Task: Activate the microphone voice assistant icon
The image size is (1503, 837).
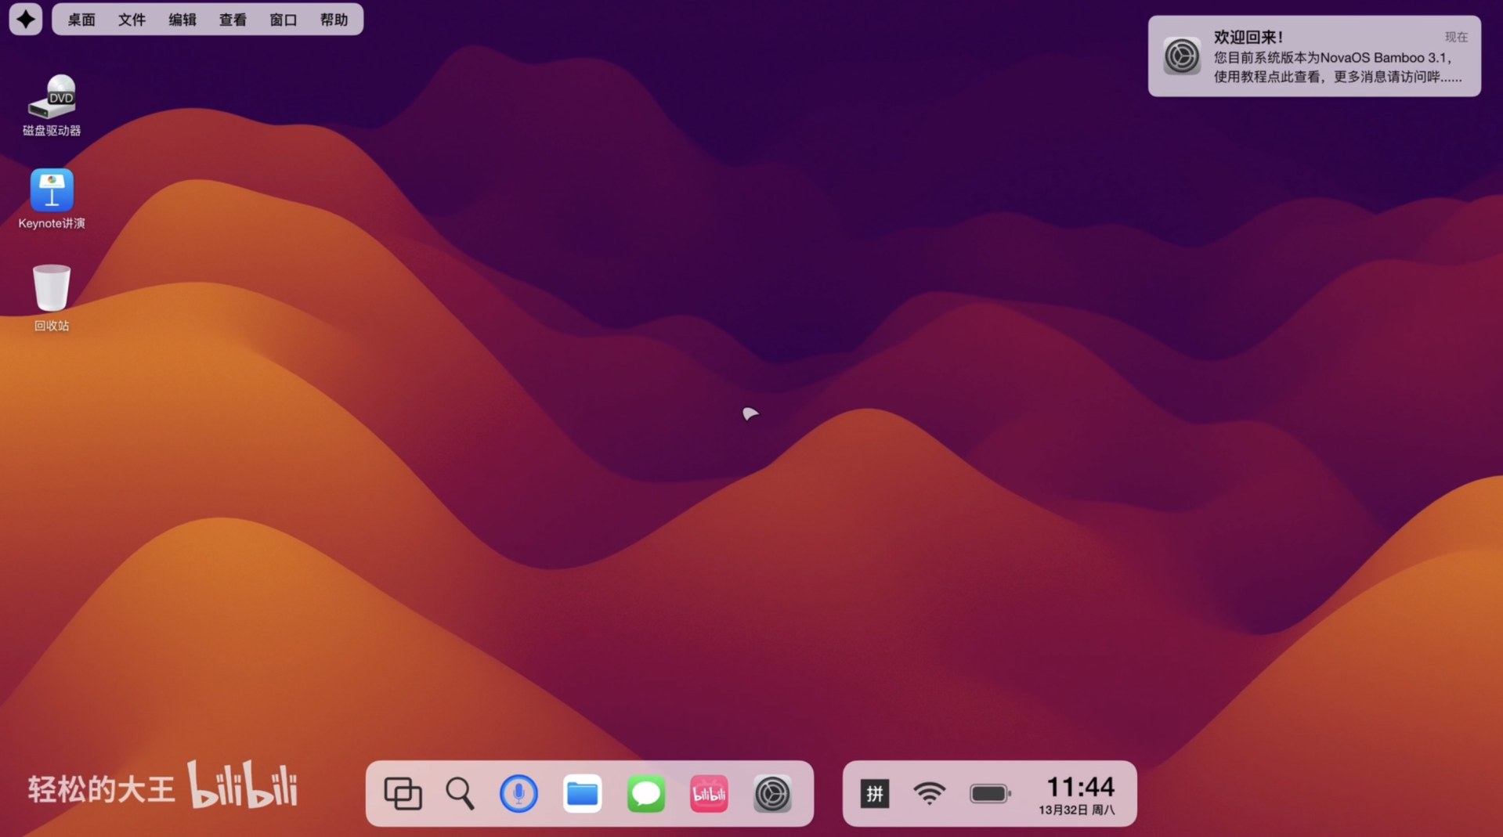Action: point(518,793)
